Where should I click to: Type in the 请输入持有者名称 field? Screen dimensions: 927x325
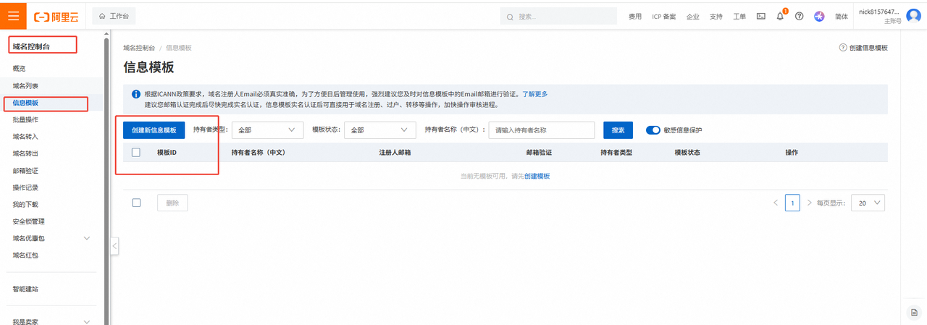(x=541, y=130)
